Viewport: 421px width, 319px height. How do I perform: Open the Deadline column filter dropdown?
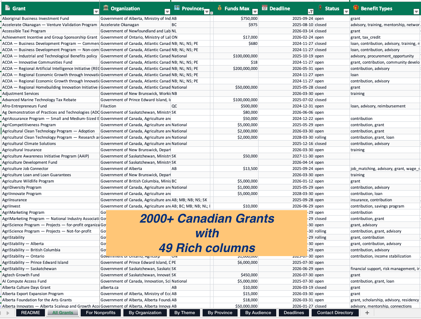click(311, 11)
